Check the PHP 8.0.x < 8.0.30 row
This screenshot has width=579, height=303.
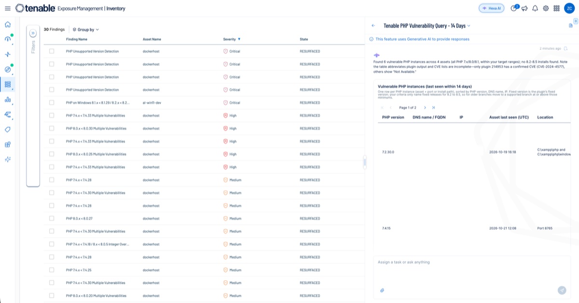[x=52, y=129]
